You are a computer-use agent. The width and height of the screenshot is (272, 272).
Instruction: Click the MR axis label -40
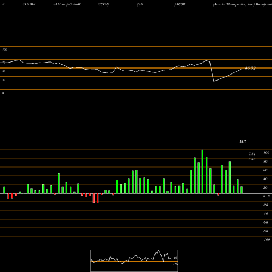(265, 214)
